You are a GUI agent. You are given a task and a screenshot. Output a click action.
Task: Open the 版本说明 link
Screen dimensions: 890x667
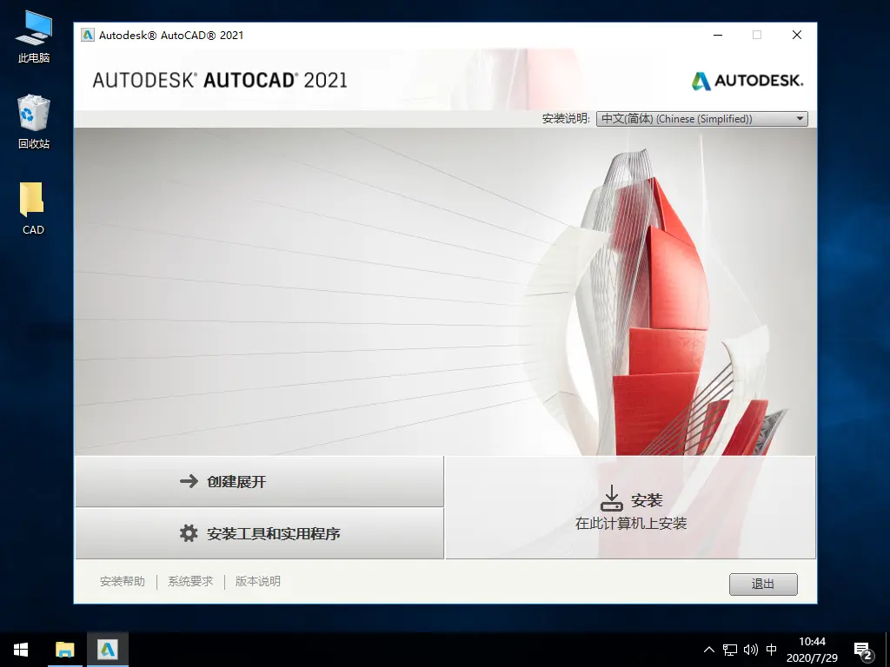point(257,581)
